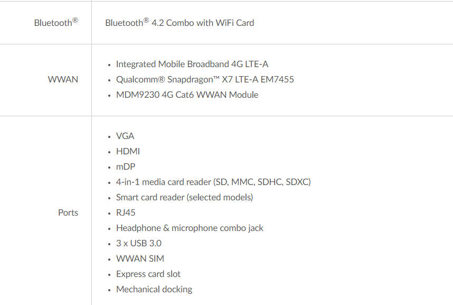
Task: Click the Mechanical docking list item
Action: point(154,289)
